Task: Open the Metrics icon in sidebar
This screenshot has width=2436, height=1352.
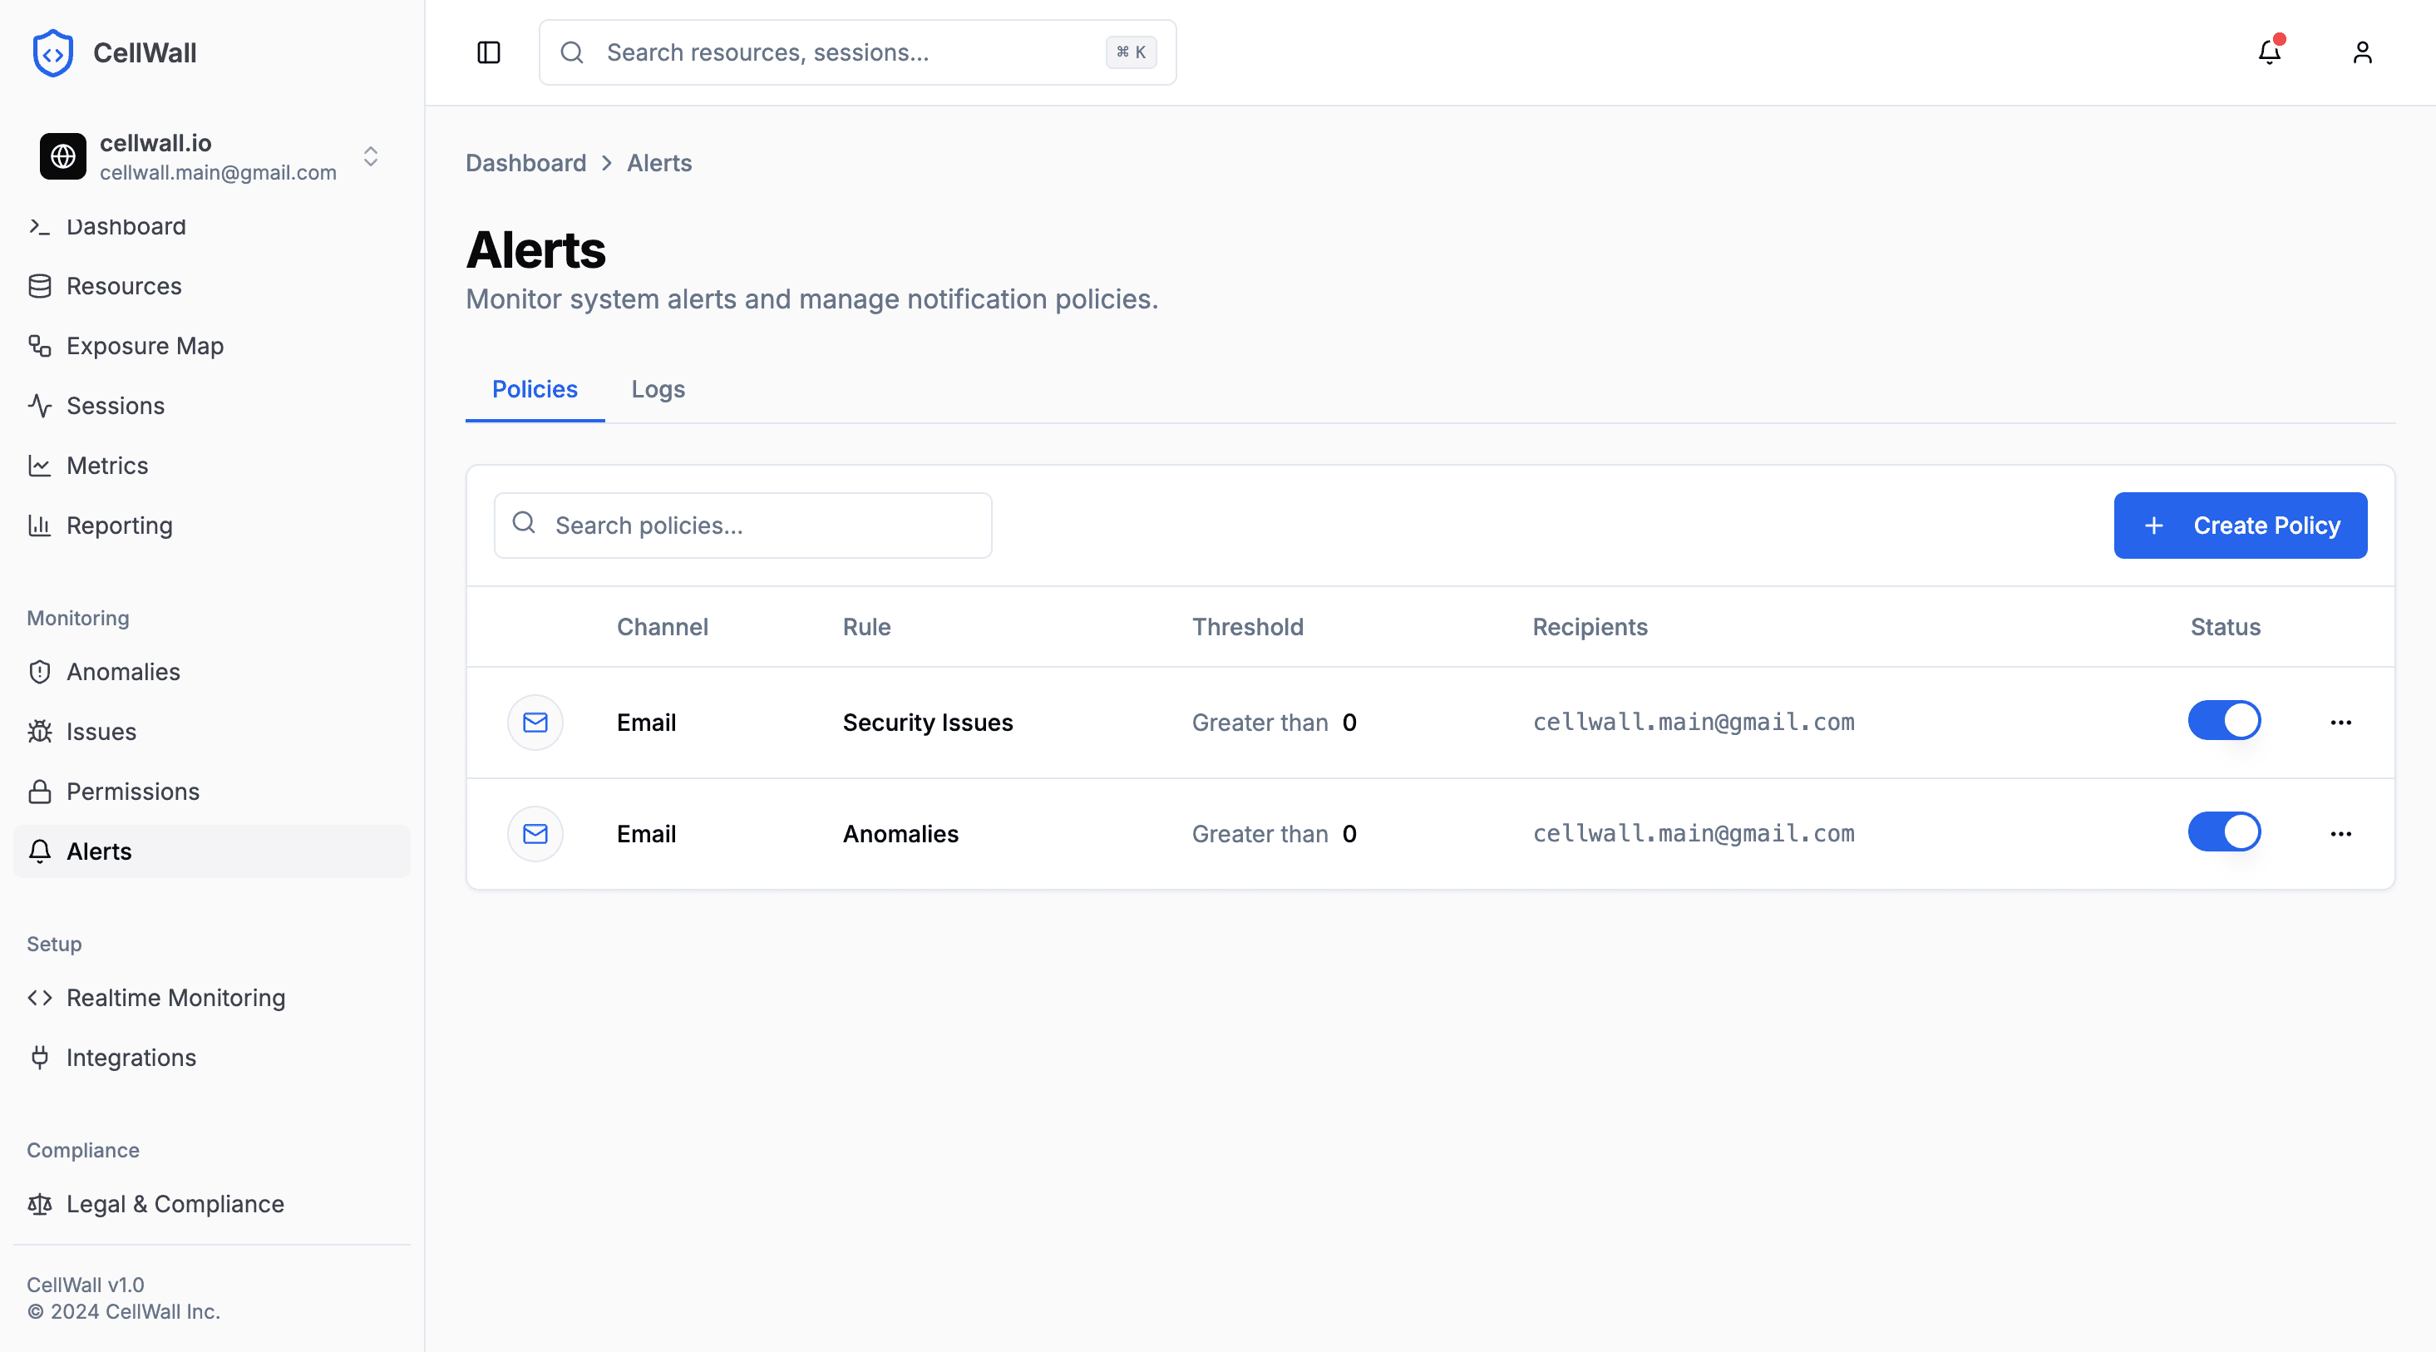Action: pyautogui.click(x=40, y=465)
